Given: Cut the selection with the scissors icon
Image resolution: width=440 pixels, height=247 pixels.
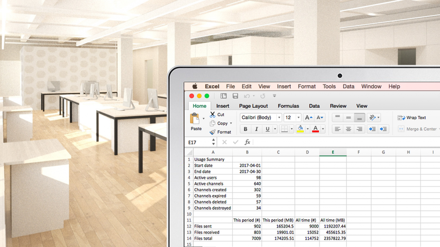Looking at the screenshot, I should click(x=213, y=115).
